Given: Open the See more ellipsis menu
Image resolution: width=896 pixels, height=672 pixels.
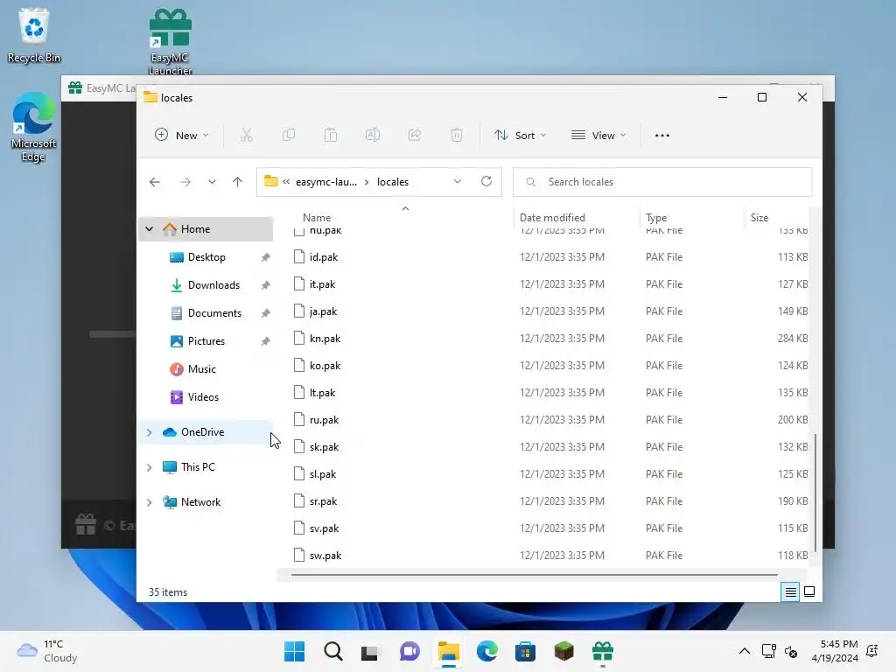Looking at the screenshot, I should [x=662, y=136].
